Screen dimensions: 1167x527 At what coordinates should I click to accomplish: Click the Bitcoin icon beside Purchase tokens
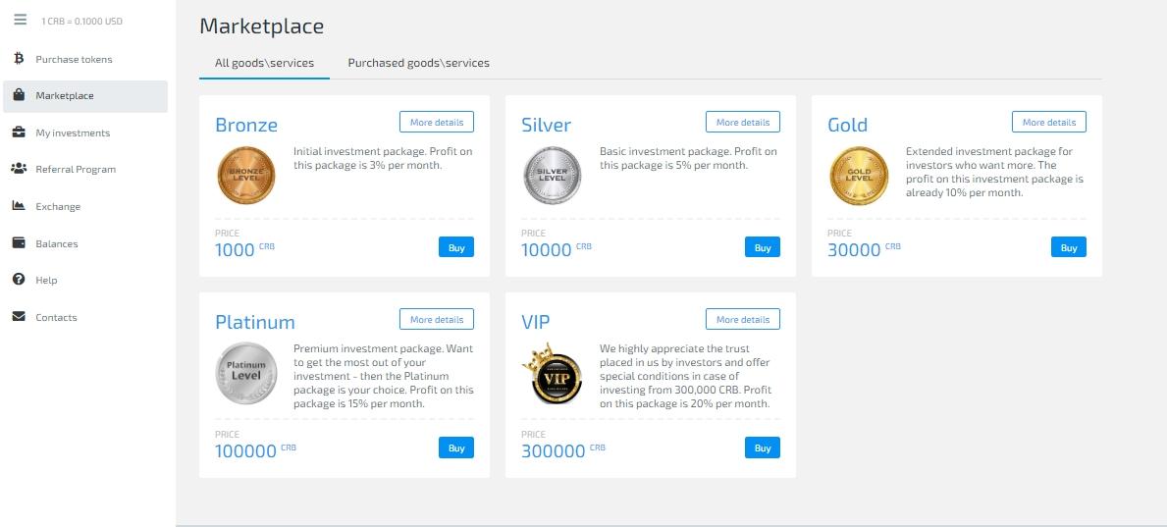(x=20, y=59)
